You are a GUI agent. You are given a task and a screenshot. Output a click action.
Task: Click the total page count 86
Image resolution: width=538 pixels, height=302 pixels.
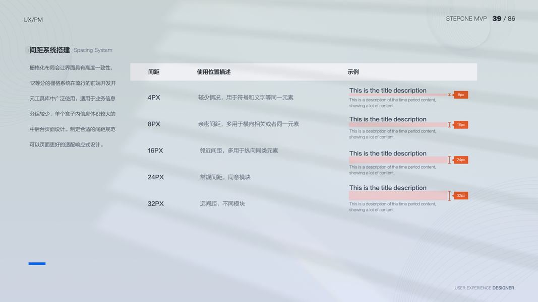(x=511, y=19)
